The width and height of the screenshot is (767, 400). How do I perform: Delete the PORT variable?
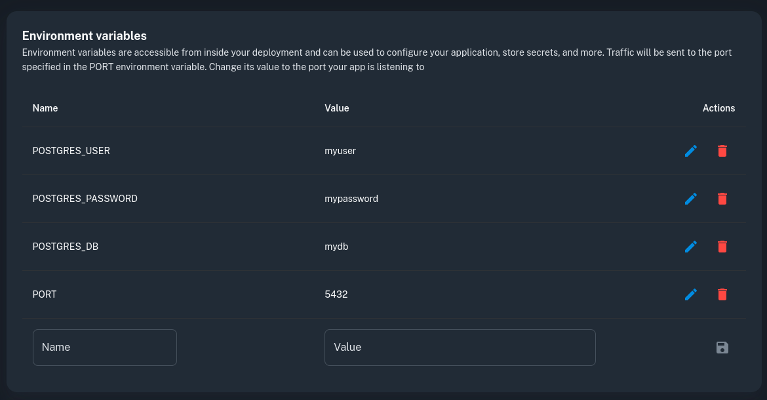[x=722, y=294]
